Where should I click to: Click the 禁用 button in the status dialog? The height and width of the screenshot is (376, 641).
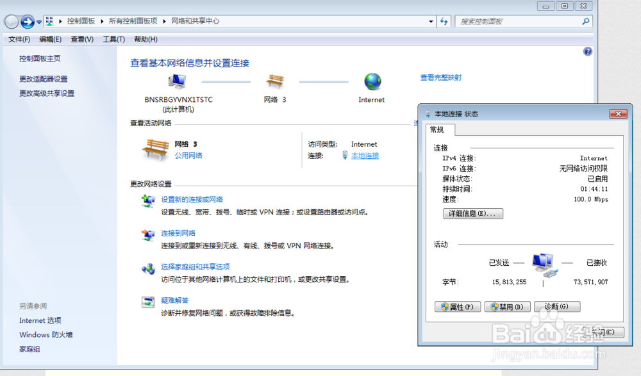[x=507, y=306]
